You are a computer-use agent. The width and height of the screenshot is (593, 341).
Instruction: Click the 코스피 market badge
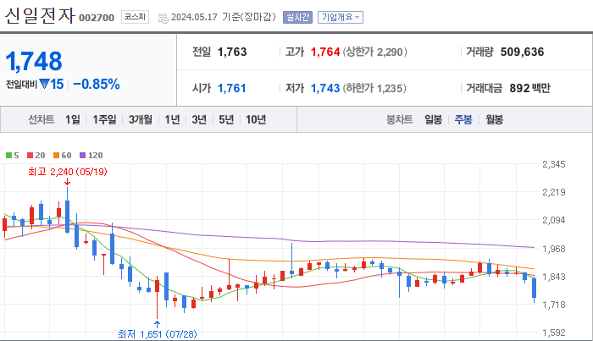(x=135, y=17)
